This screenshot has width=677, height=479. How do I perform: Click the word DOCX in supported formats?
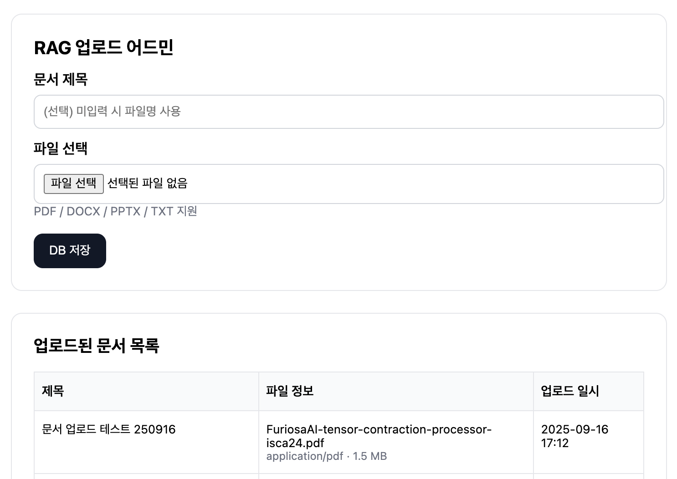(83, 211)
